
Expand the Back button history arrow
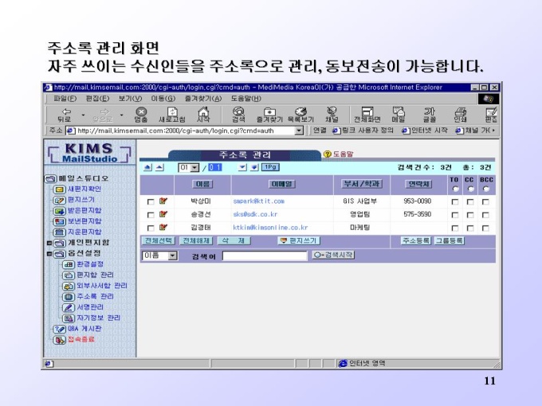pyautogui.click(x=83, y=115)
